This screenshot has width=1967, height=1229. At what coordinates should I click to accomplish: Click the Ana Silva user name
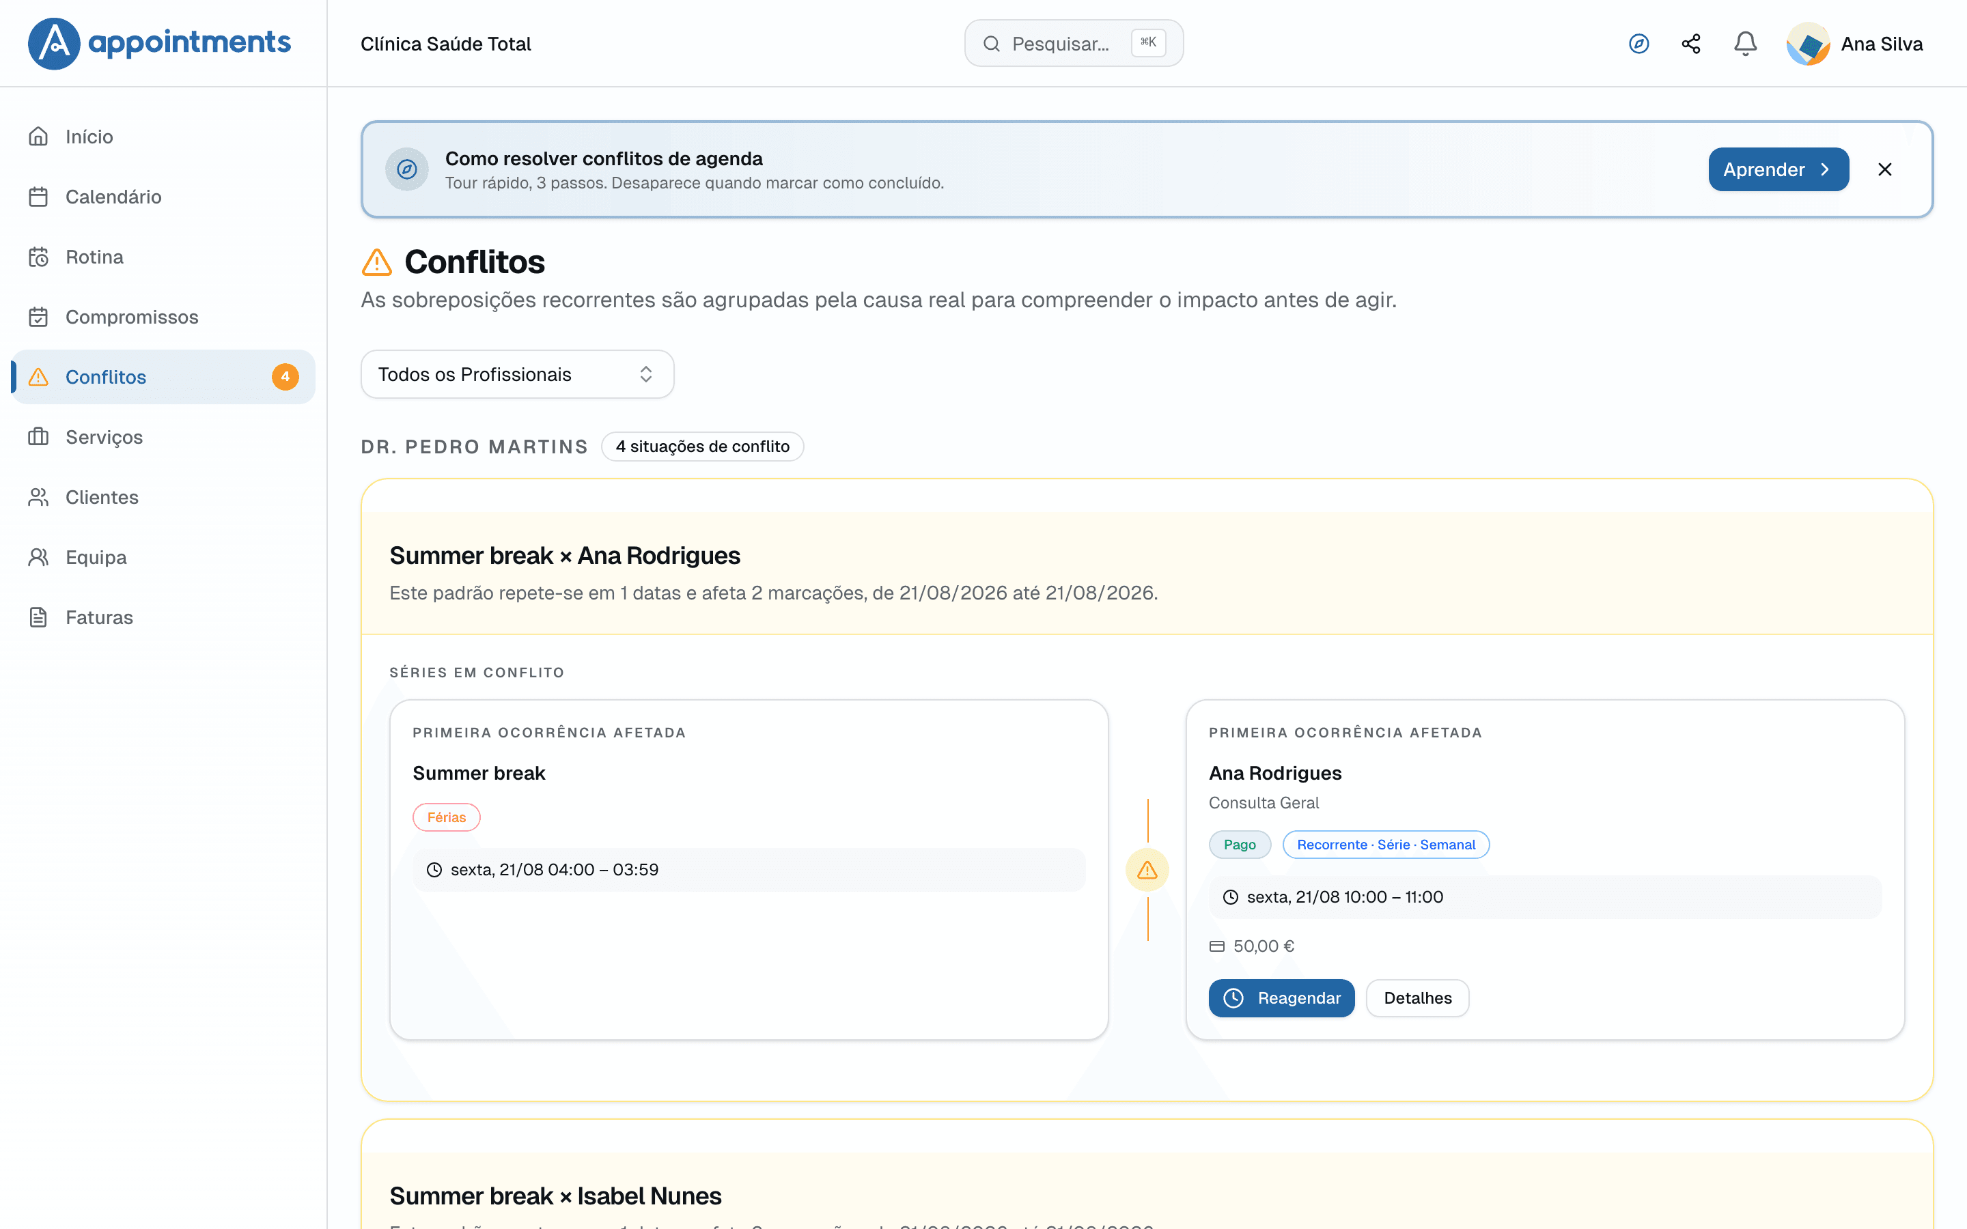pyautogui.click(x=1882, y=44)
